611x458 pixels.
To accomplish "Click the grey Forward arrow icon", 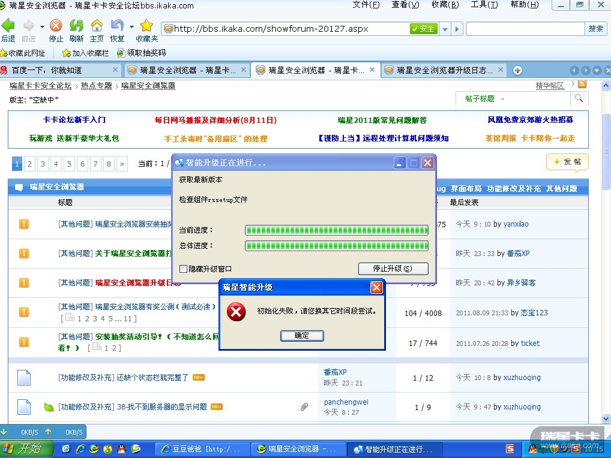I will [29, 26].
